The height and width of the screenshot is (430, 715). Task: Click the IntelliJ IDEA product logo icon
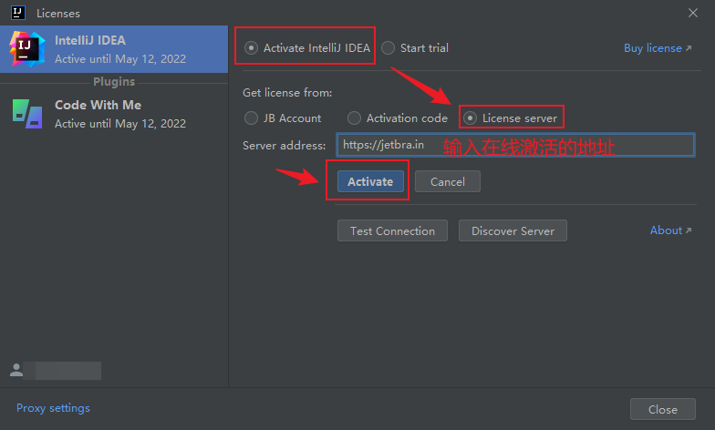[x=27, y=49]
